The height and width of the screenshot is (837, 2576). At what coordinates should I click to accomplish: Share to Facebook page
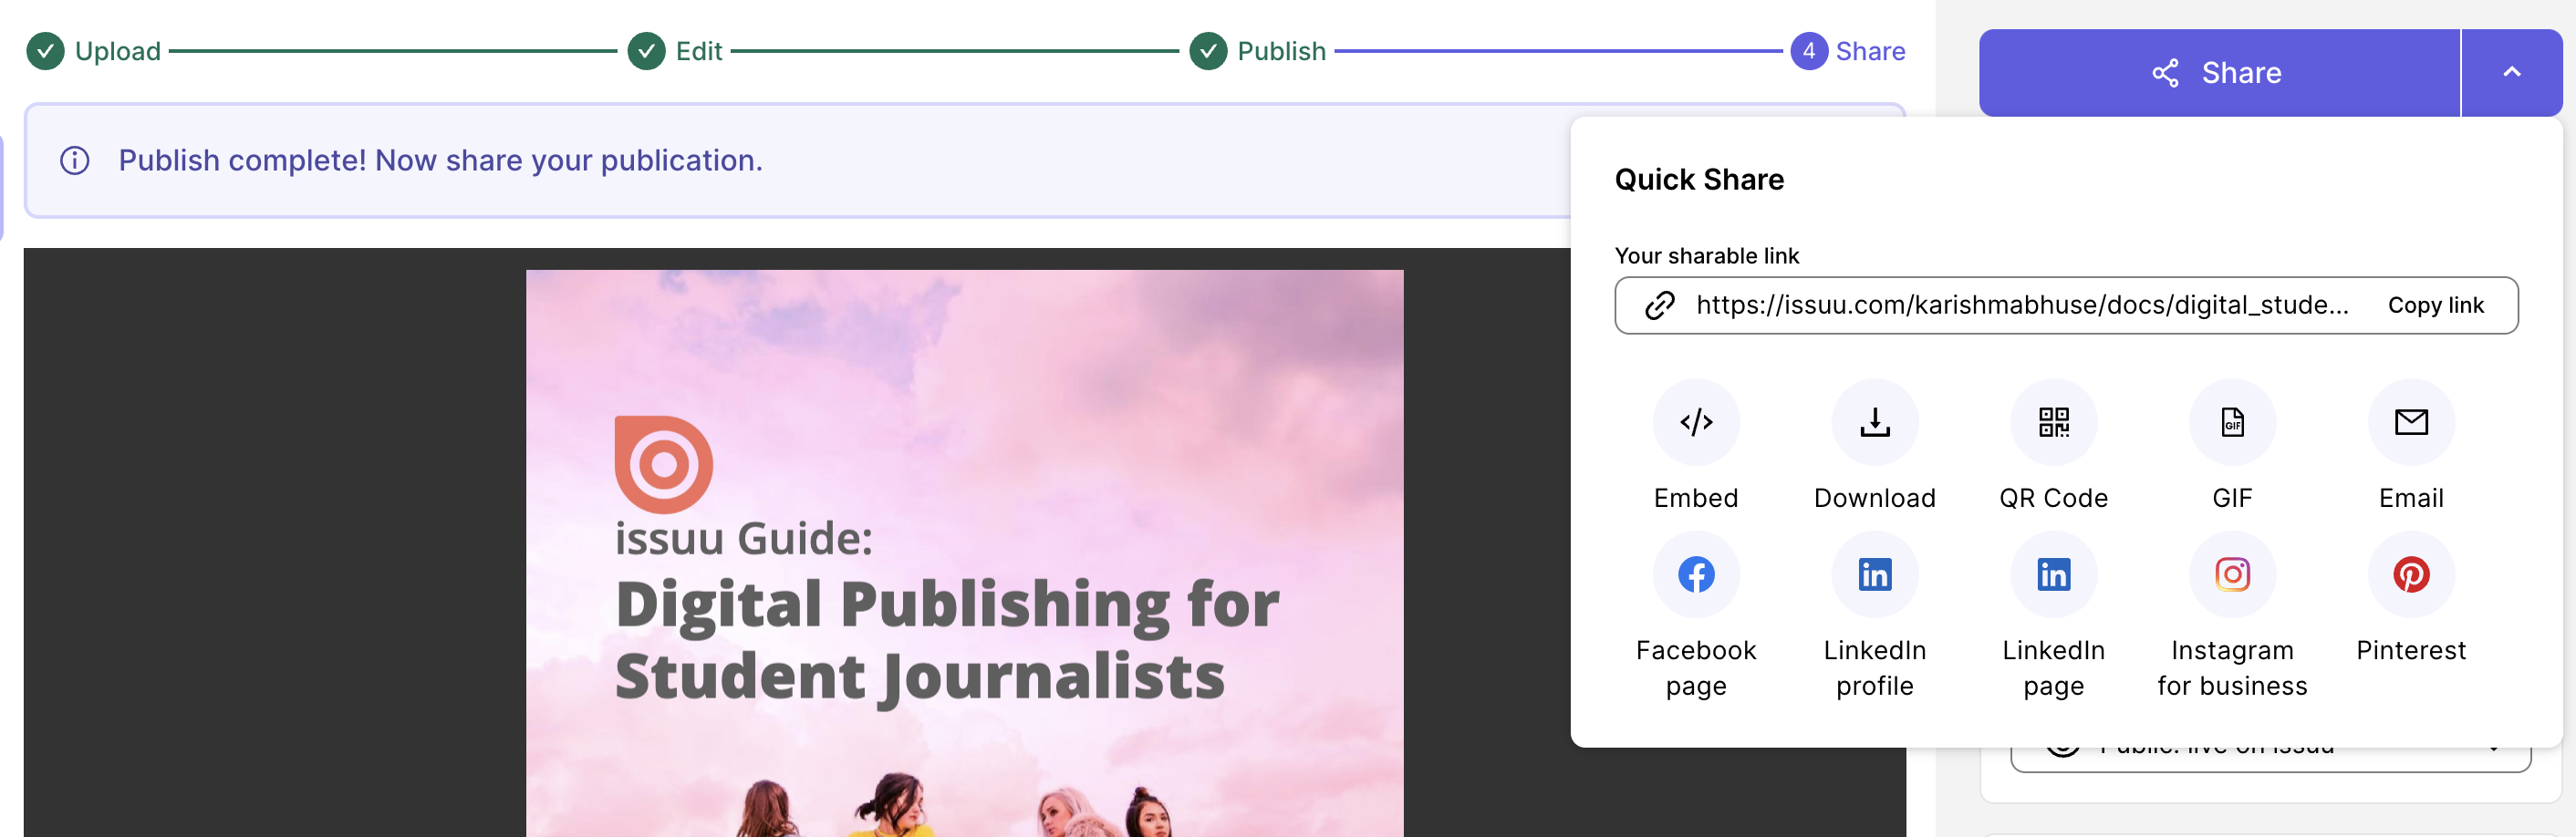(1696, 574)
